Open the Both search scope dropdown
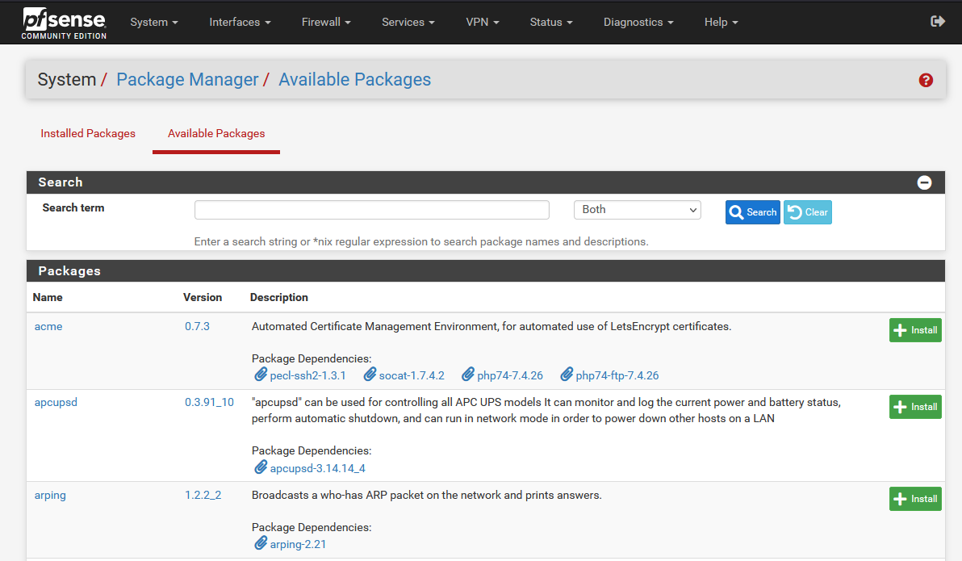 point(638,210)
